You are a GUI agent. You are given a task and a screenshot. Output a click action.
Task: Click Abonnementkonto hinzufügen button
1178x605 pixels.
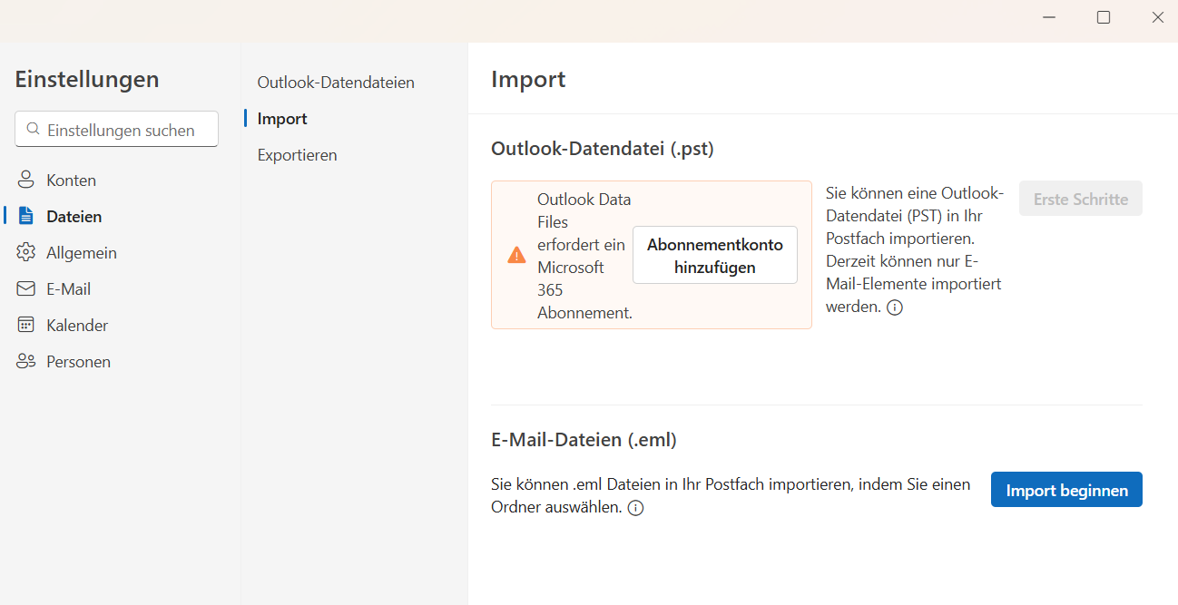click(714, 256)
